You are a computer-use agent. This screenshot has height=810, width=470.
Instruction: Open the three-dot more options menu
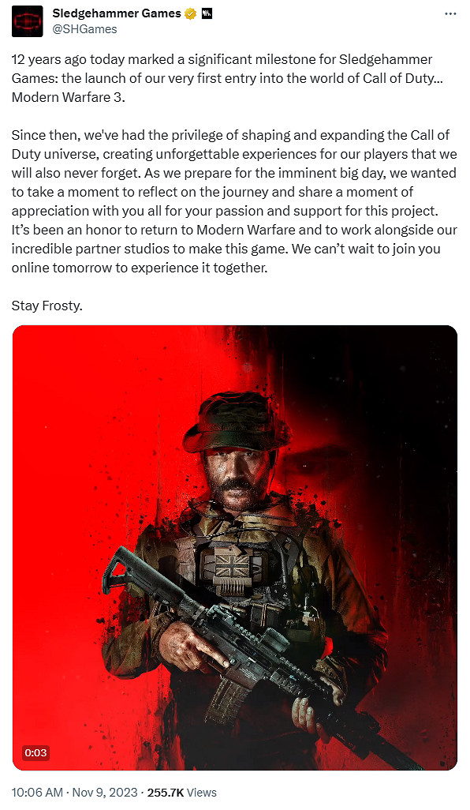coord(450,14)
